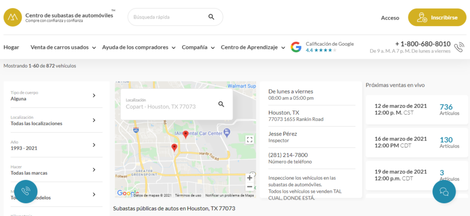
Task: Open the models filter chevron
Action: pos(94,194)
